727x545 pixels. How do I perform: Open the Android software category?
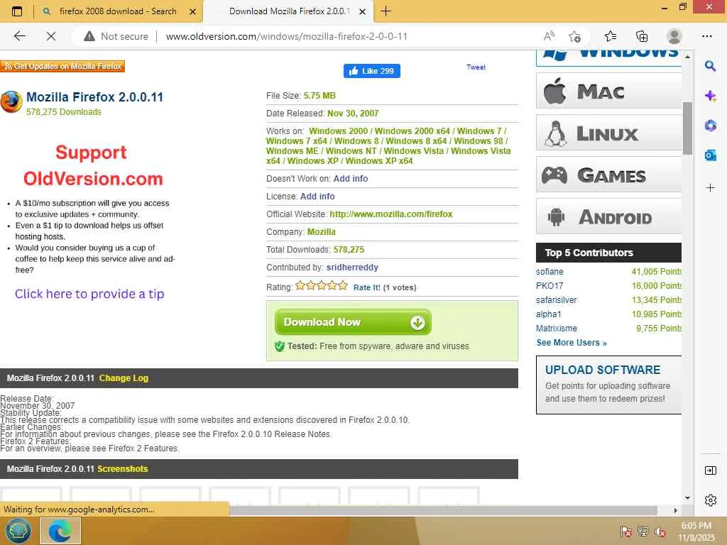coord(608,216)
